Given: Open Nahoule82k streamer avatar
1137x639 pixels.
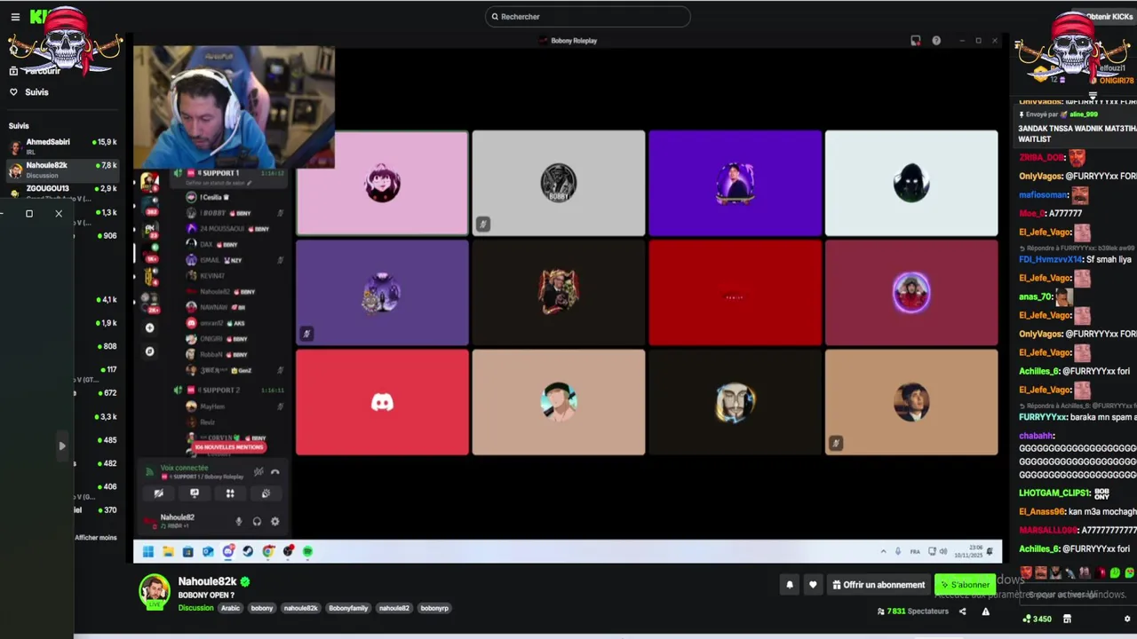Looking at the screenshot, I should pos(155,592).
